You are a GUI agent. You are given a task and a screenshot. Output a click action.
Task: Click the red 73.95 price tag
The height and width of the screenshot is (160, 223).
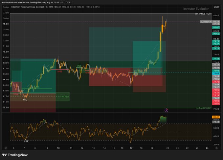point(216,90)
